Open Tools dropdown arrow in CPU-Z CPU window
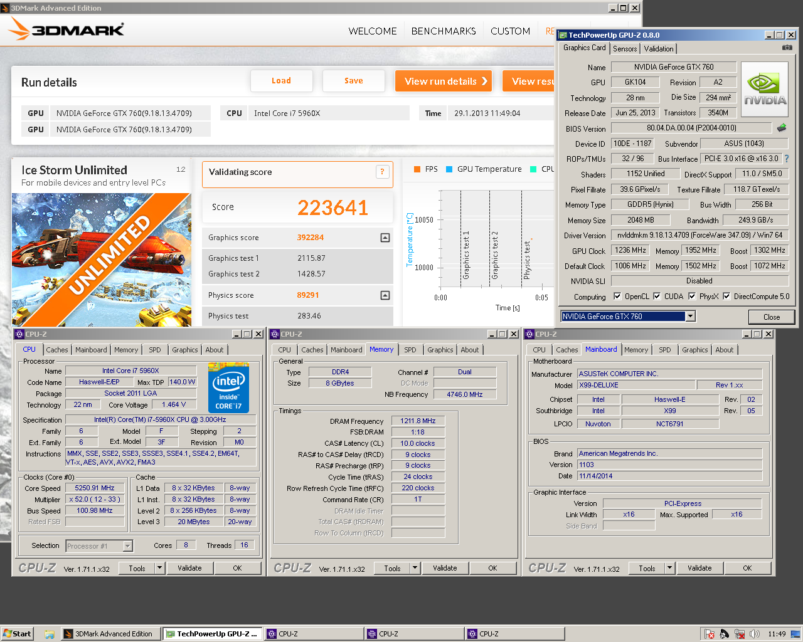 click(x=159, y=568)
